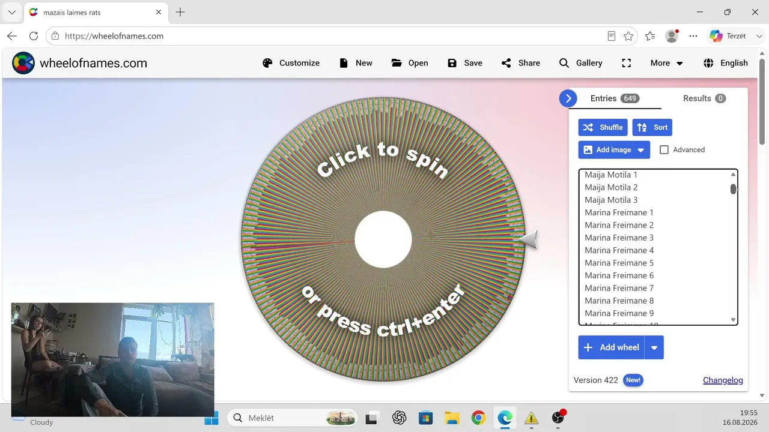The image size is (769, 432).
Task: Open Task View from the taskbar
Action: click(371, 418)
